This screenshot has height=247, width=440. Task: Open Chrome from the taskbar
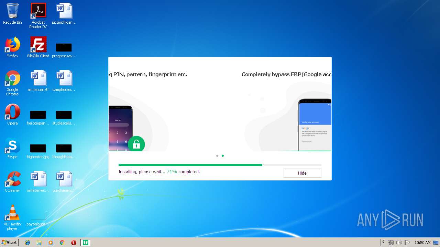click(x=62, y=243)
